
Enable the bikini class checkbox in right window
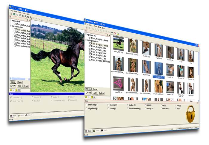(146, 105)
